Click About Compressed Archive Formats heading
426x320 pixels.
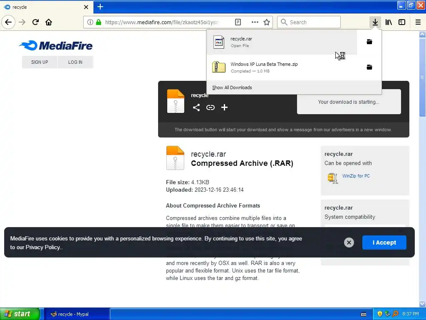pos(213,206)
